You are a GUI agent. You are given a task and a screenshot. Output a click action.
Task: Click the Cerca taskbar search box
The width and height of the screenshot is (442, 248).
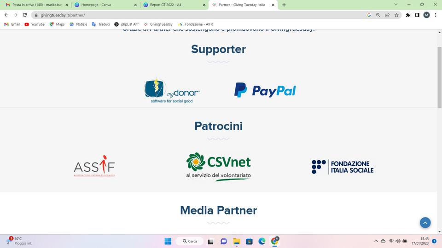pos(190,241)
